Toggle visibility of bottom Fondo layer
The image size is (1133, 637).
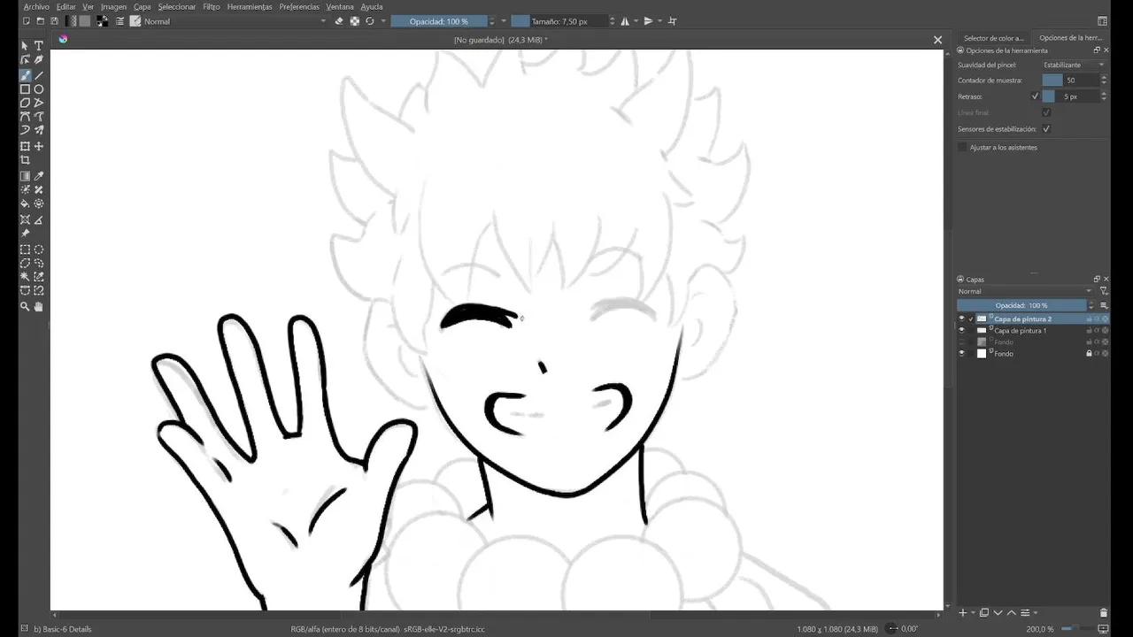click(962, 353)
